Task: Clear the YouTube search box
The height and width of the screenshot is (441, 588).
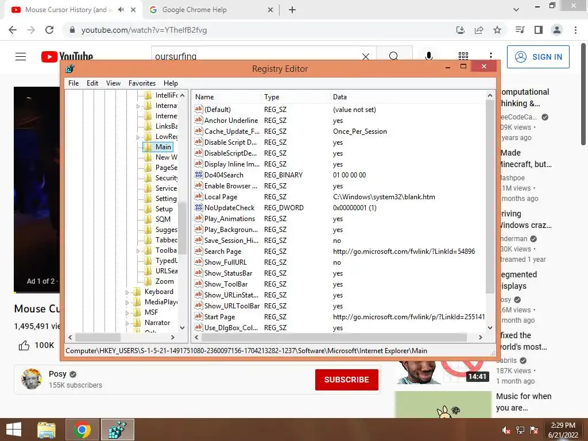Action: 366,57
